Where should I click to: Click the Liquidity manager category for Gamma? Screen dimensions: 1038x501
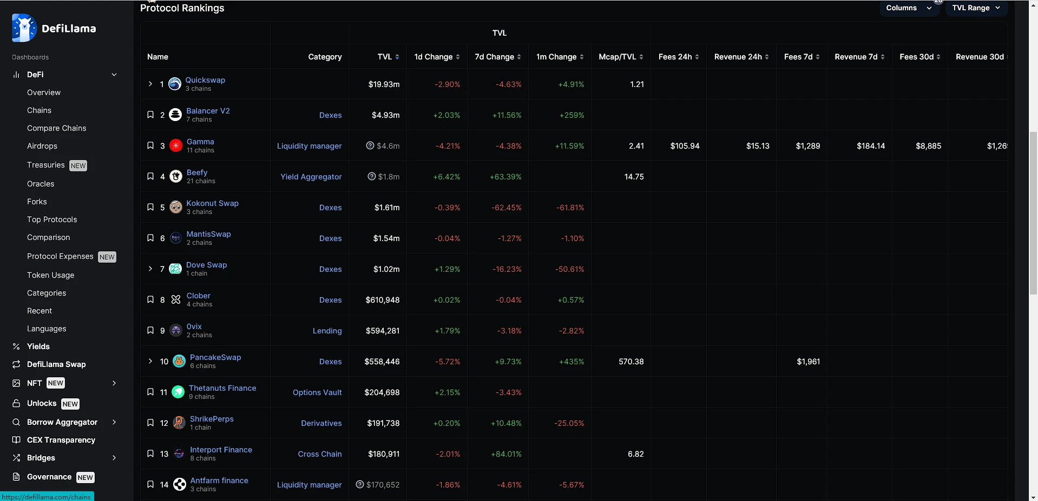[x=309, y=146]
